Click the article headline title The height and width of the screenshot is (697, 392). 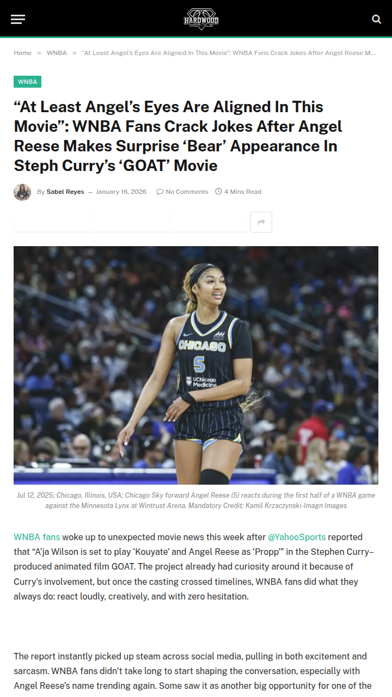(178, 136)
